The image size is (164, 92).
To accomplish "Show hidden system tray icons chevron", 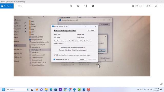I will pyautogui.click(x=138, y=89).
